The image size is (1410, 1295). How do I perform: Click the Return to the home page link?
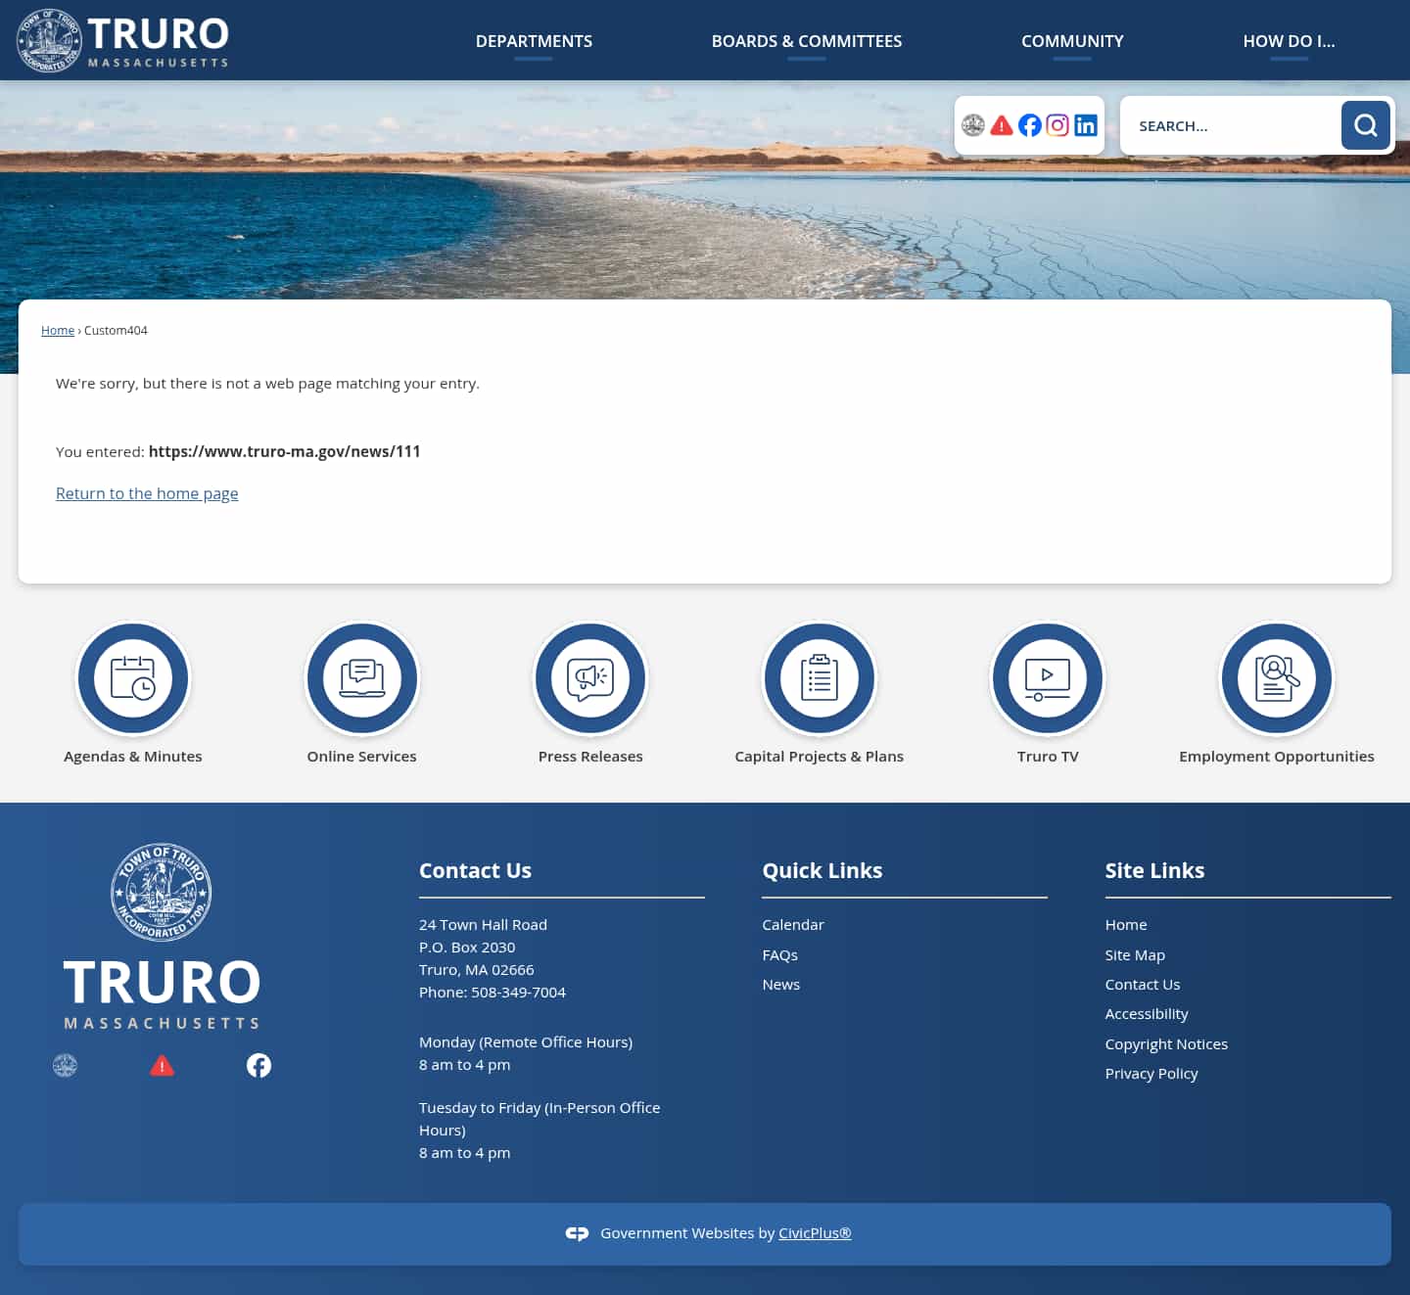[x=147, y=493]
